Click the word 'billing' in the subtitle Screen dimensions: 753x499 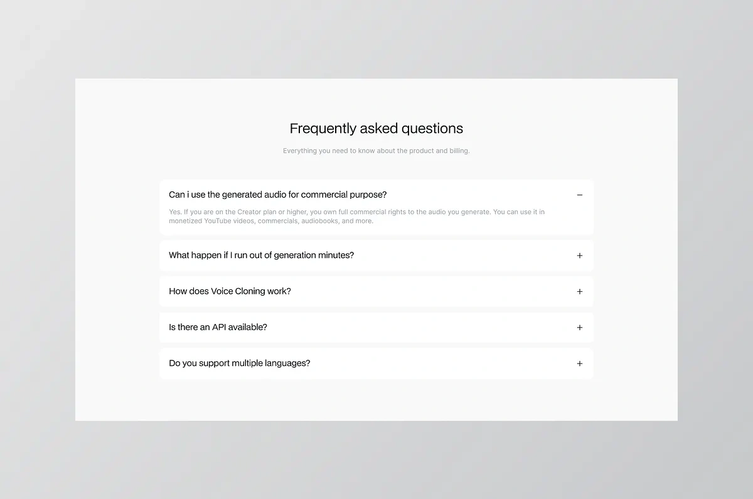[x=459, y=151]
